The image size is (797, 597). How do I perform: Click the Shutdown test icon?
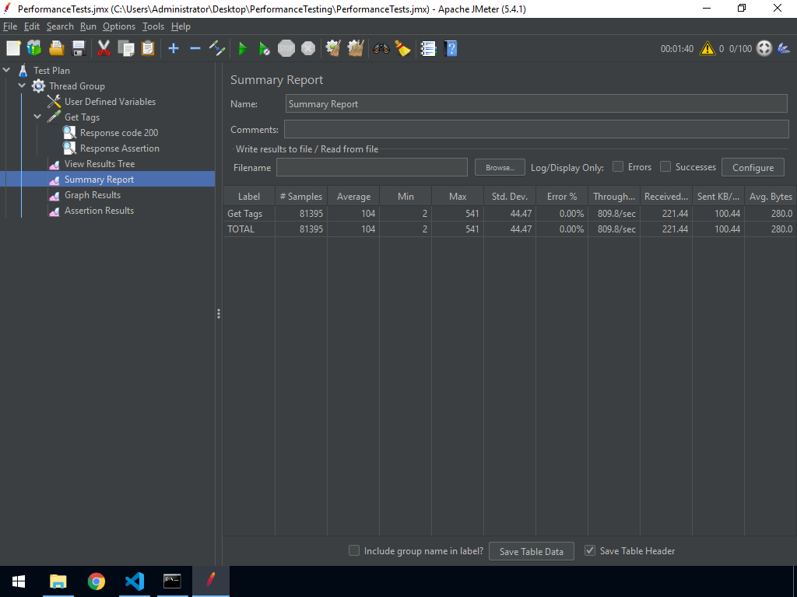(x=307, y=48)
